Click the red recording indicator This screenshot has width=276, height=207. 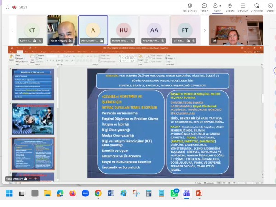click(14, 7)
